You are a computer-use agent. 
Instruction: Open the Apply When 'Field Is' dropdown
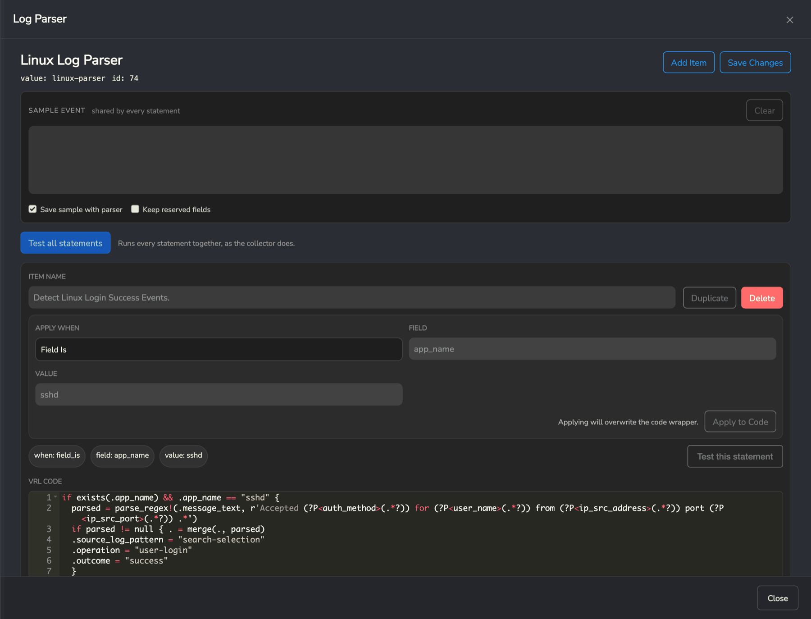pos(219,349)
